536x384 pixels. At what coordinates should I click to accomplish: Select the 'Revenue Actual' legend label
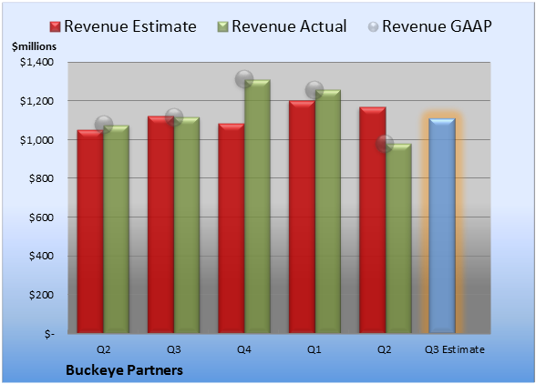[x=289, y=26]
